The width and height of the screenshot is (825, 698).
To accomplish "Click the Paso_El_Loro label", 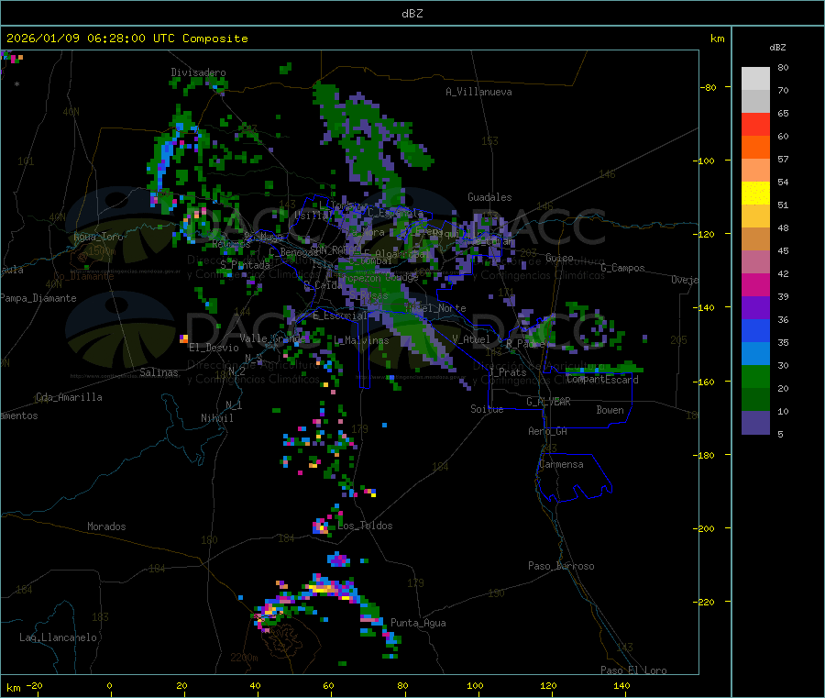I will pos(634,670).
